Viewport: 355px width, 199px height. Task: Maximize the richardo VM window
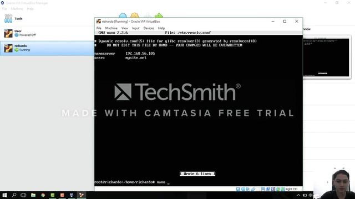(285, 21)
